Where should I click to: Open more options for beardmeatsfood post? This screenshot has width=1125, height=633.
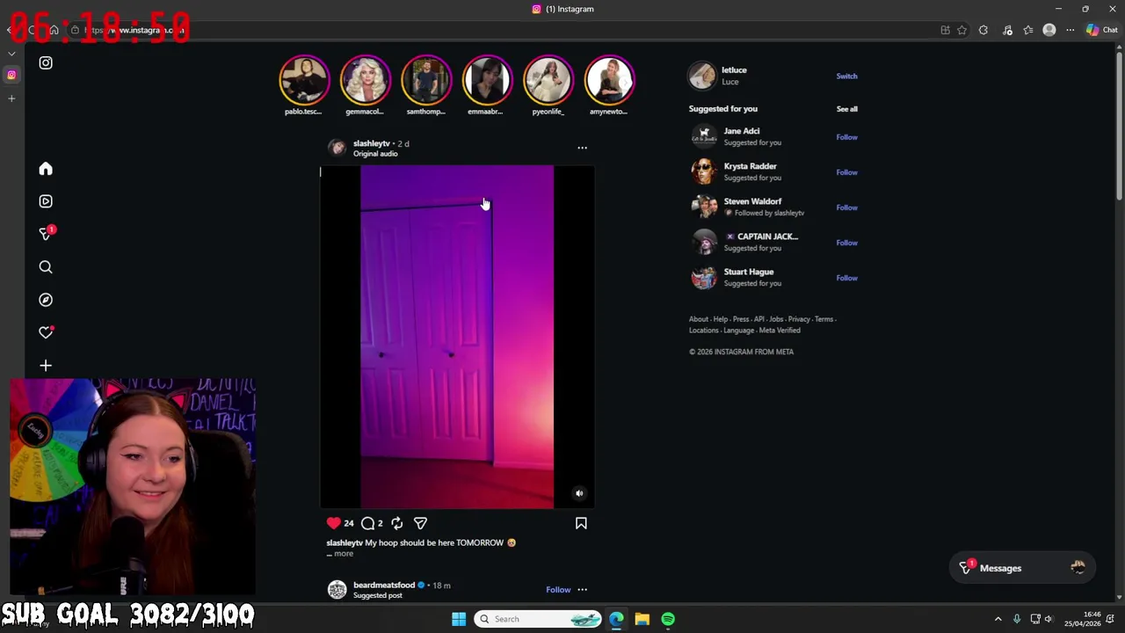pos(582,590)
